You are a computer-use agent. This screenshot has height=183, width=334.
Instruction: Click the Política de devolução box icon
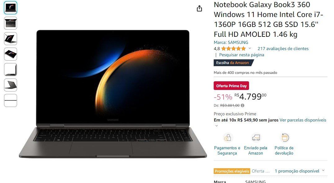pyautogui.click(x=284, y=138)
